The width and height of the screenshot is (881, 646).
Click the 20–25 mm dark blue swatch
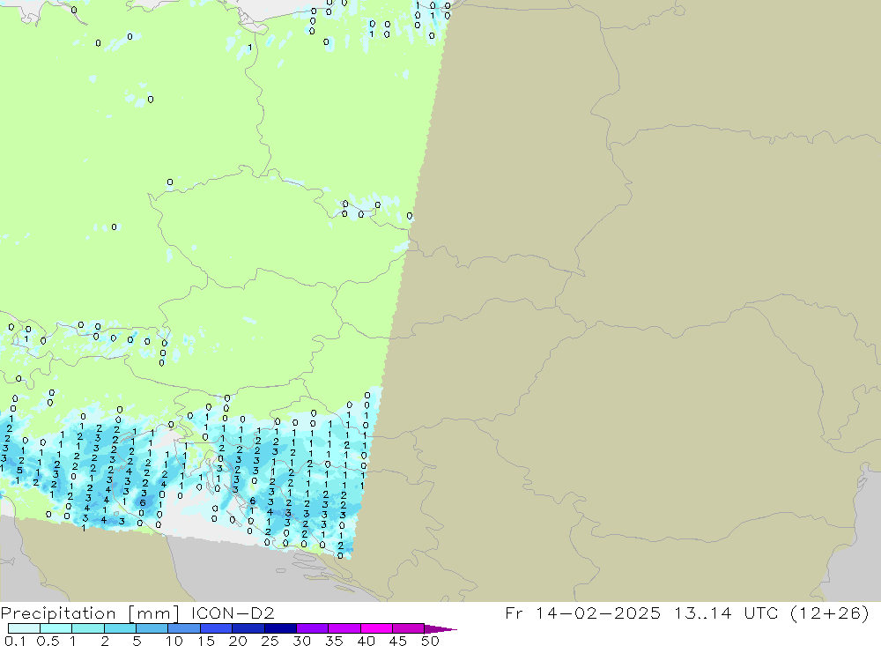[x=248, y=628]
